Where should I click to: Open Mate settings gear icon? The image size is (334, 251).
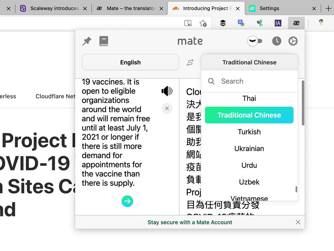(x=293, y=41)
